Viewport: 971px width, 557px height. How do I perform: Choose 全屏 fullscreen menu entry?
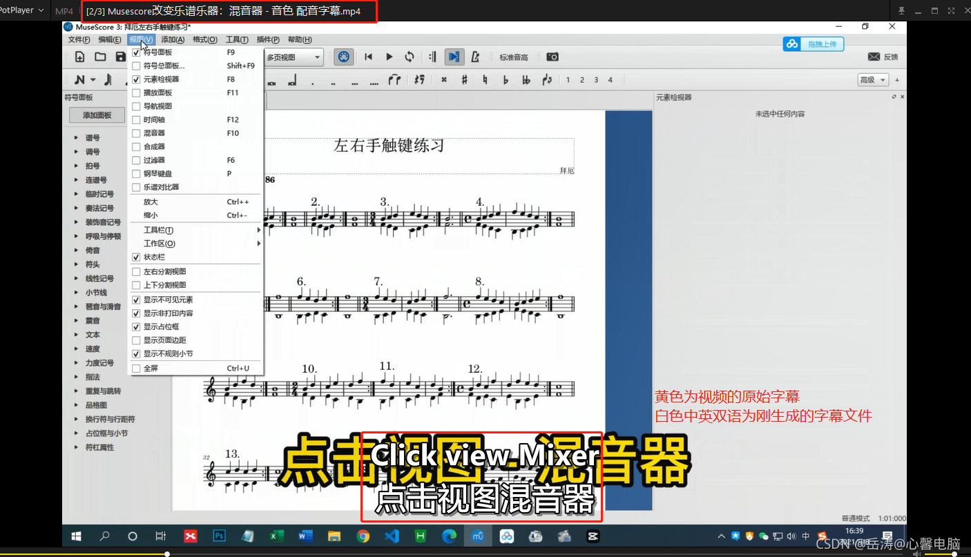click(x=195, y=369)
